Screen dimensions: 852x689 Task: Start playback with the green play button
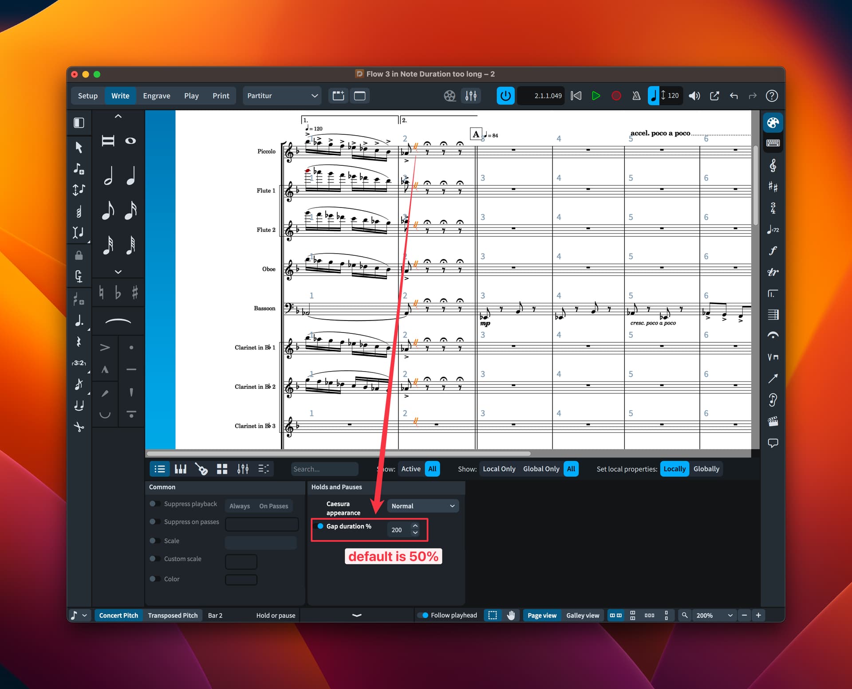(596, 96)
